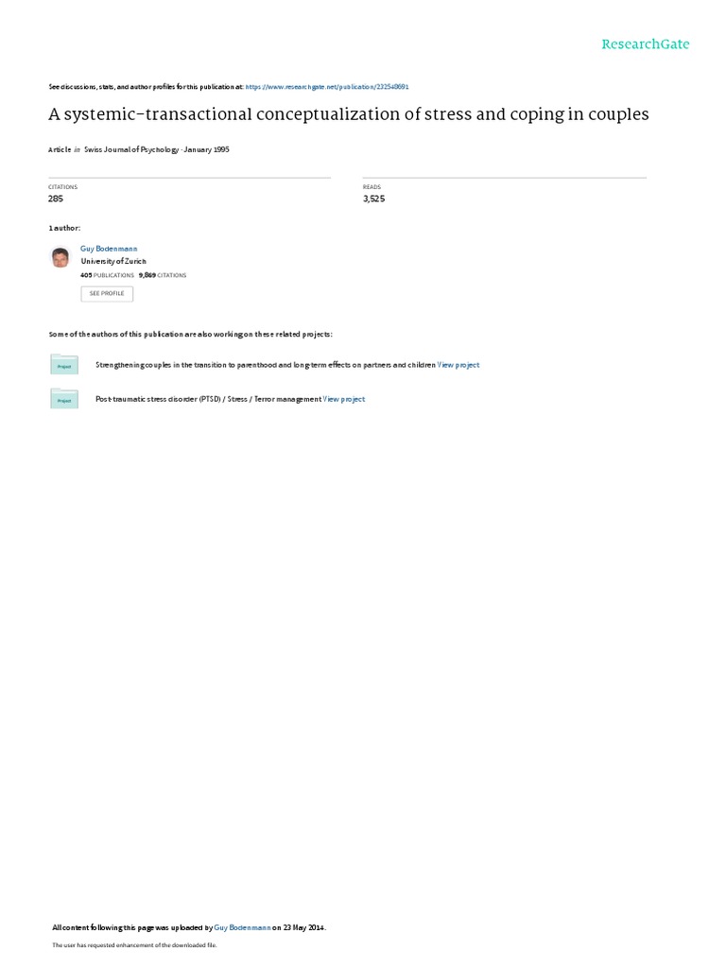The height and width of the screenshot is (968, 726).
Task: Click the University of Zurich affiliation
Action: [x=113, y=261]
